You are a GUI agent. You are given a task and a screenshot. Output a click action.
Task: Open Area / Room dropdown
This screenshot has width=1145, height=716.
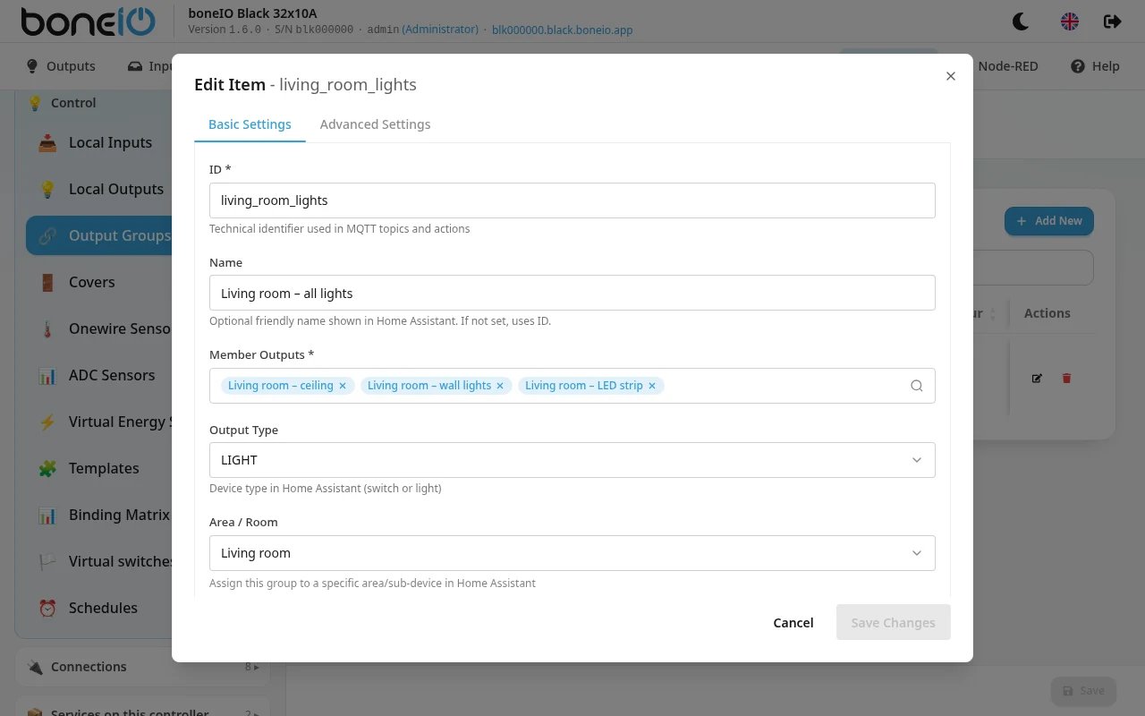(x=572, y=553)
